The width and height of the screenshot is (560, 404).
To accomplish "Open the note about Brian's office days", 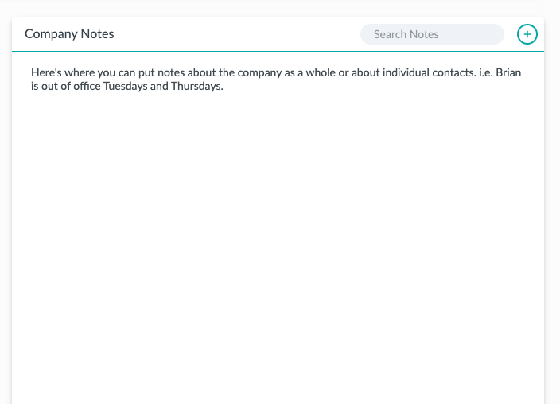I will coord(276,80).
